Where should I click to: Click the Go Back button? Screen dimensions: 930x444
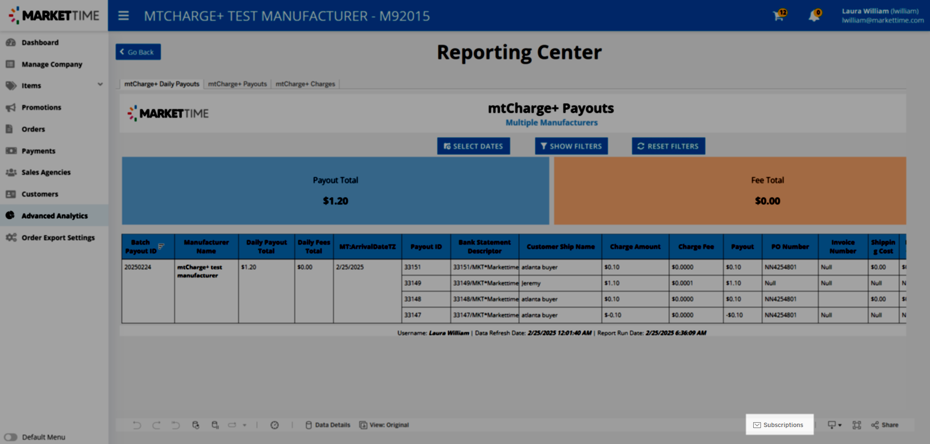[x=138, y=52]
